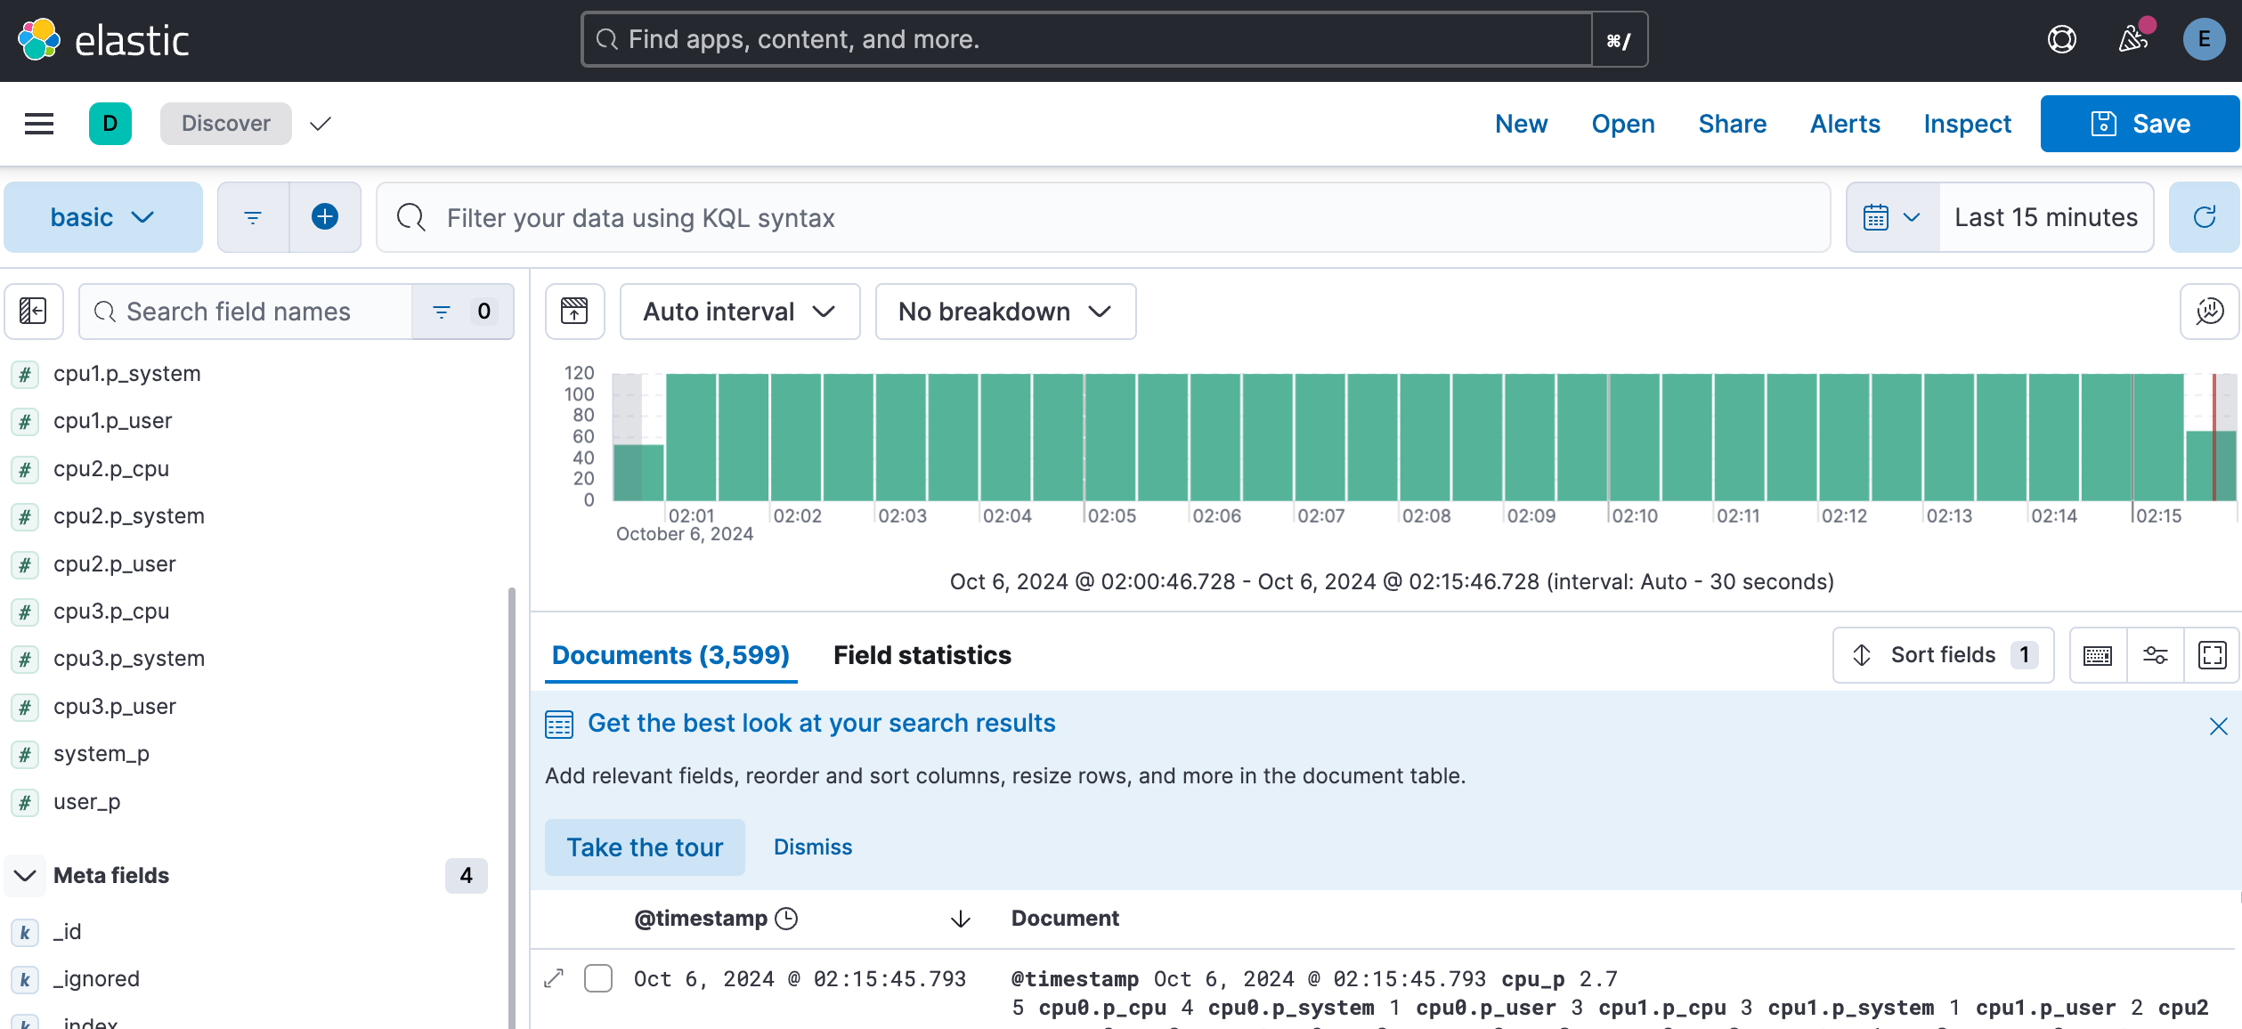Open the add filter plus icon
Screen dimensions: 2242x1029
pyautogui.click(x=325, y=217)
